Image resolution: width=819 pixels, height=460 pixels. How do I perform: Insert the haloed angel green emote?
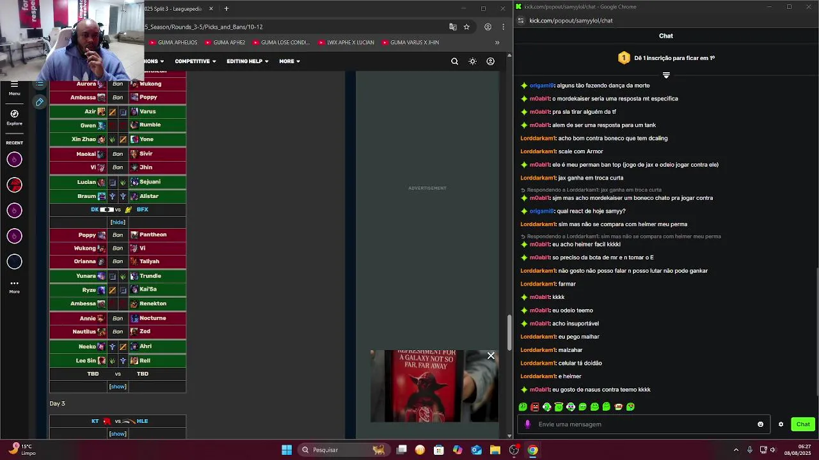pyautogui.click(x=559, y=406)
